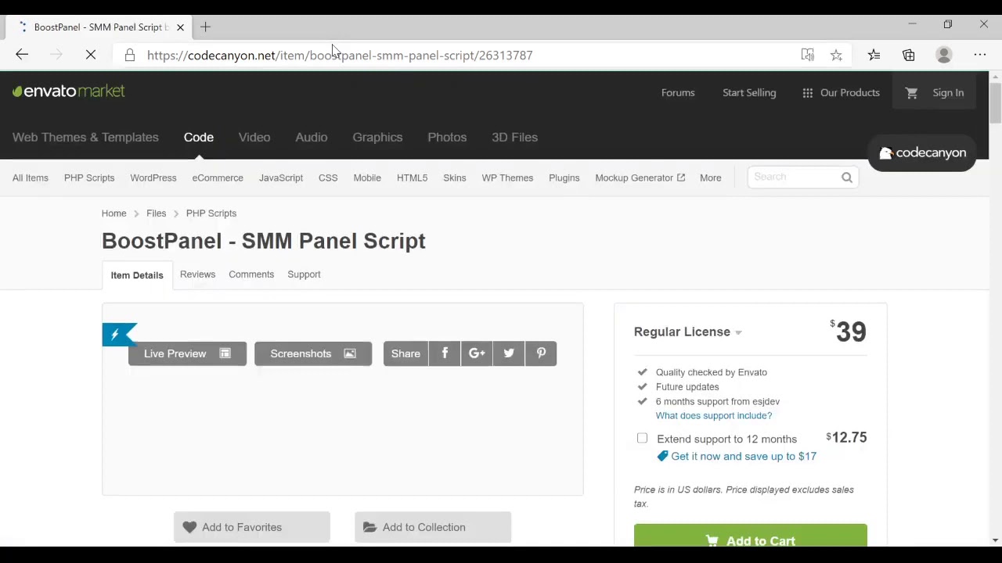Open Web Themes & Templates menu
This screenshot has width=1002, height=563.
tap(85, 137)
